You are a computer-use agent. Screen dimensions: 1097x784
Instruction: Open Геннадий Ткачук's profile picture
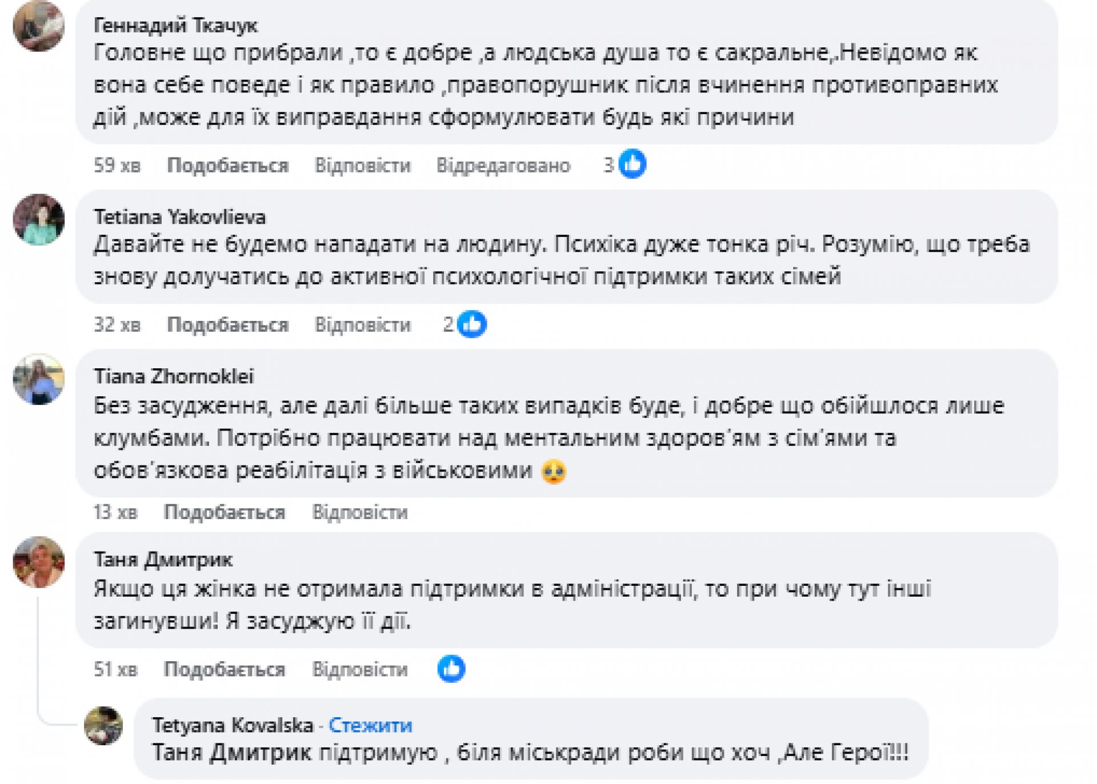[x=39, y=26]
